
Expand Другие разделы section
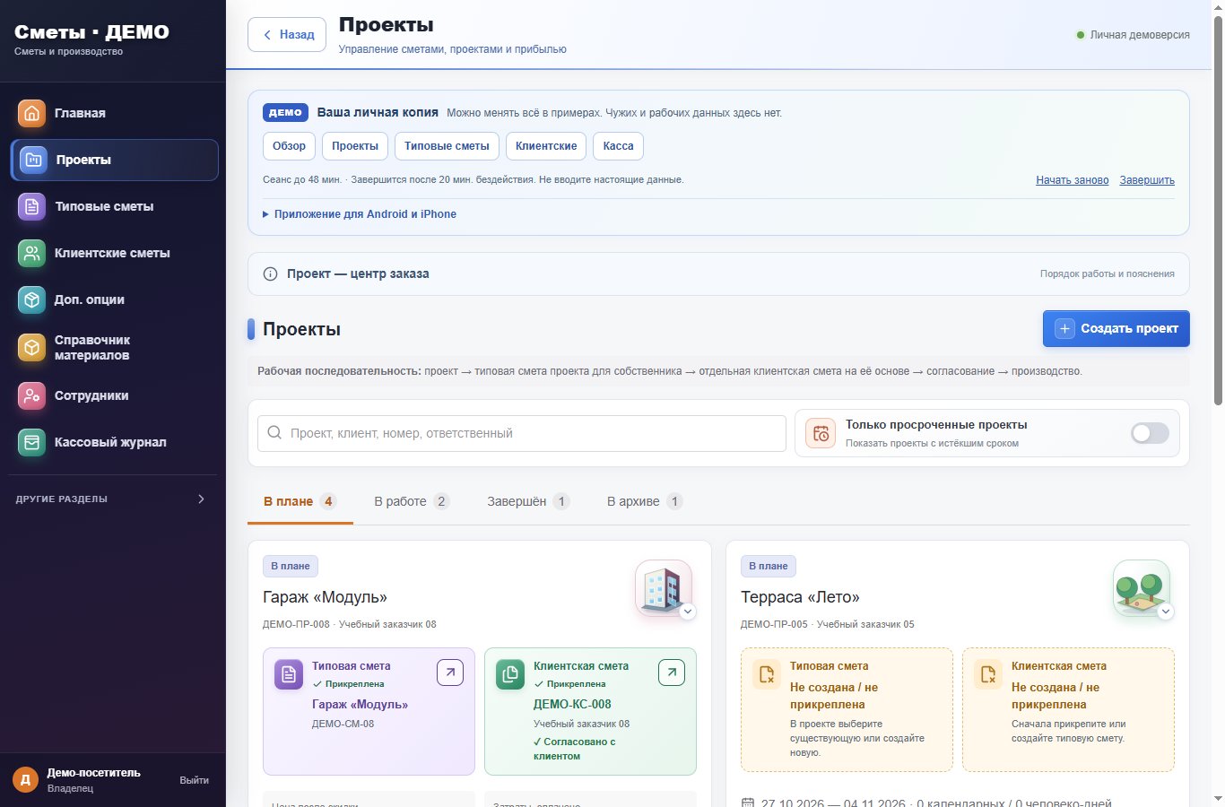113,499
